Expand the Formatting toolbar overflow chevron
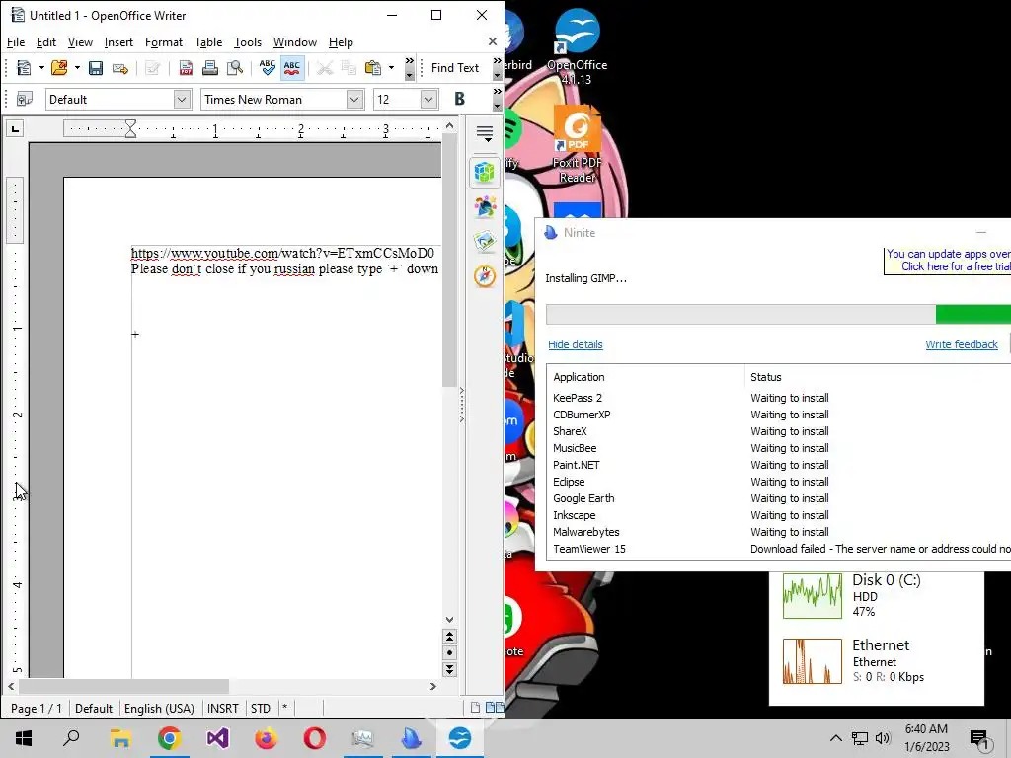This screenshot has height=758, width=1011. click(x=498, y=99)
